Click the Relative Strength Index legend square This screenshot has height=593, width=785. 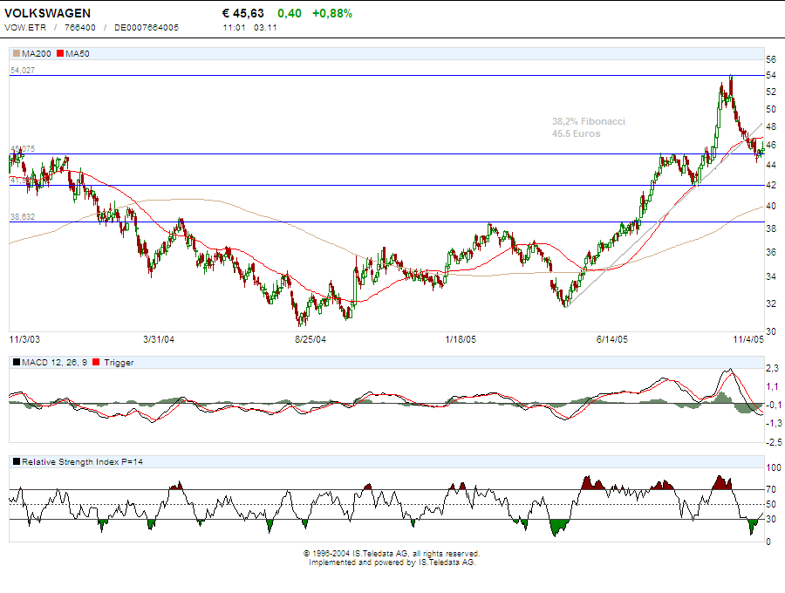point(17,461)
